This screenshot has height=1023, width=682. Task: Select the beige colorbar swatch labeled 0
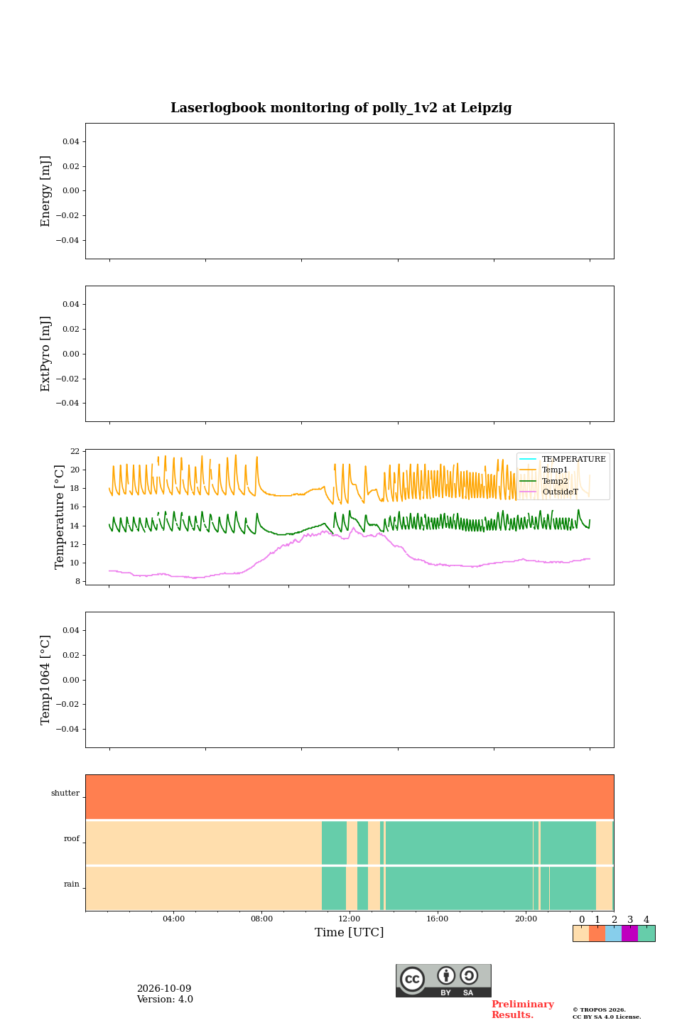(x=581, y=933)
